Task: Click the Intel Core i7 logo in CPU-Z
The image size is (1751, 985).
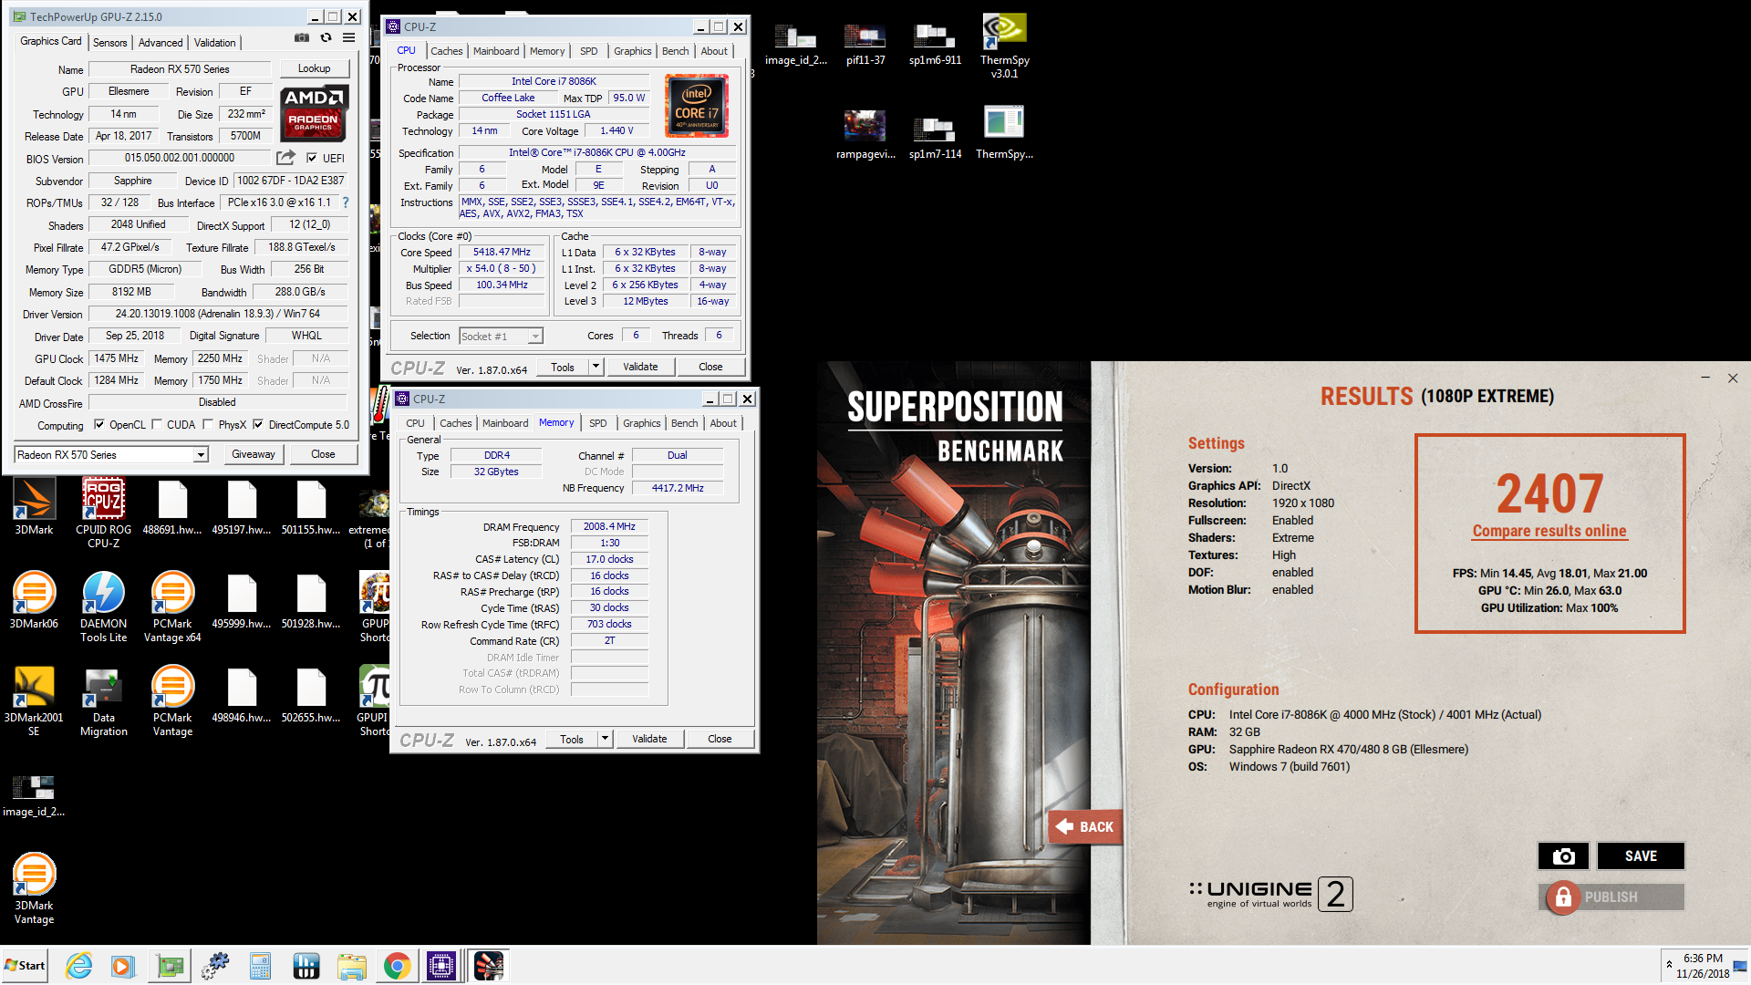Action: 697,107
